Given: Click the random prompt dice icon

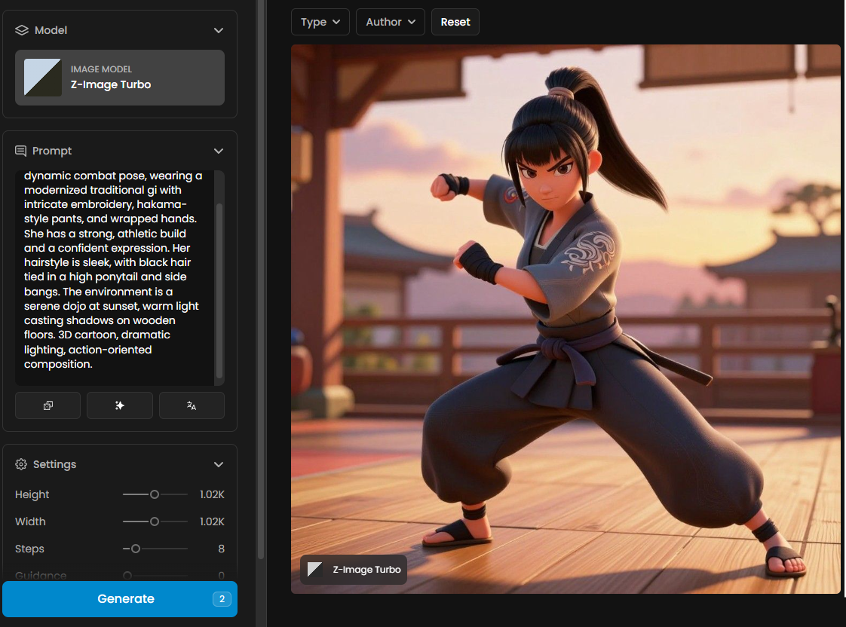Looking at the screenshot, I should click(x=48, y=405).
